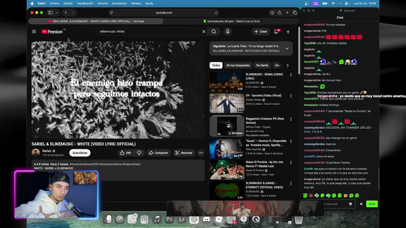Open Finder from the Dock

[x=107, y=219]
